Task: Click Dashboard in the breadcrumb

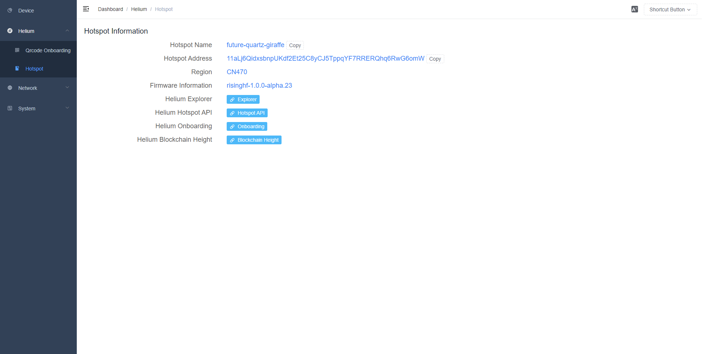Action: pos(110,9)
